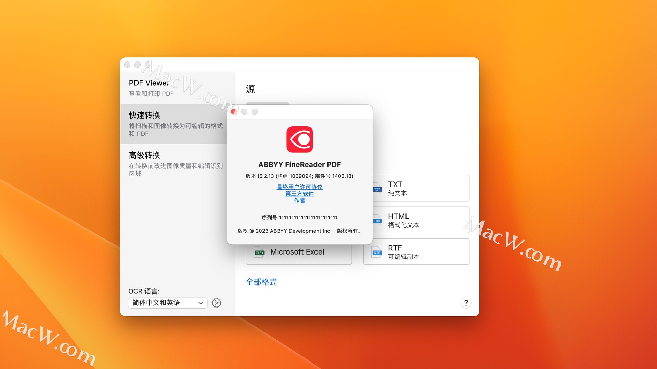The height and width of the screenshot is (369, 657).
Task: Open OCR language settings via gear icon
Action: (x=217, y=303)
